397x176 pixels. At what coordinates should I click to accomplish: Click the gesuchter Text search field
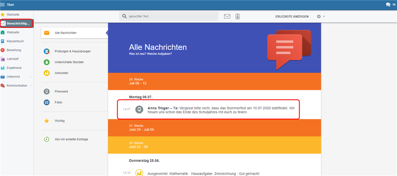(169, 16)
